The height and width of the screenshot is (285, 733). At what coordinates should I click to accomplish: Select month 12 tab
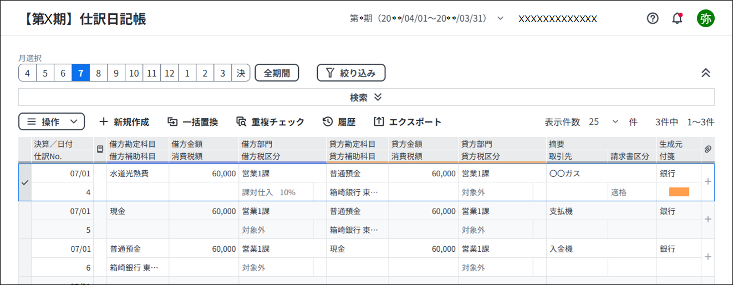pos(169,73)
